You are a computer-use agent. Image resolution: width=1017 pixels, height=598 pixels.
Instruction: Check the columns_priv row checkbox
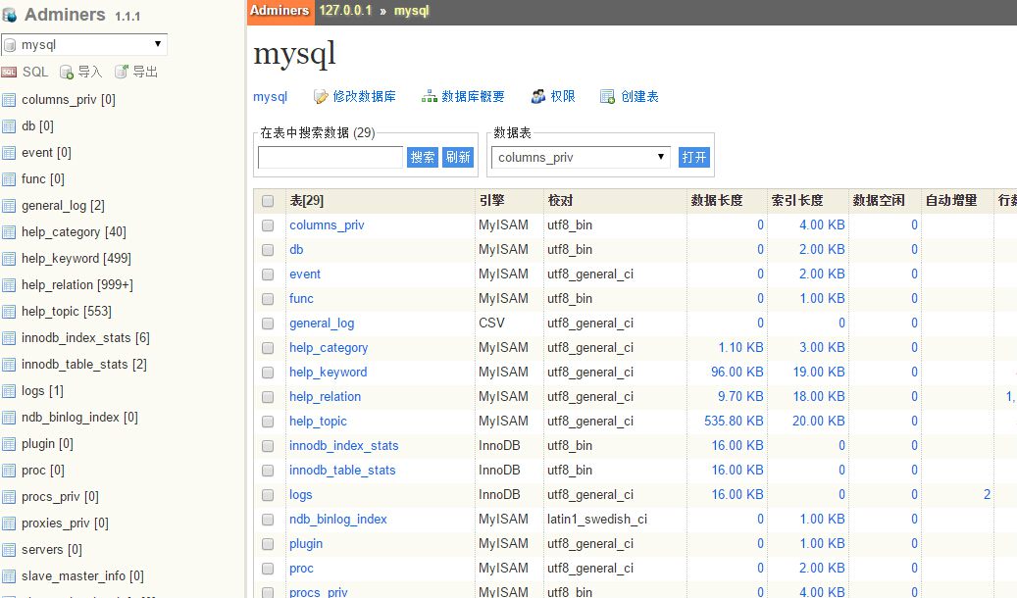pyautogui.click(x=268, y=225)
